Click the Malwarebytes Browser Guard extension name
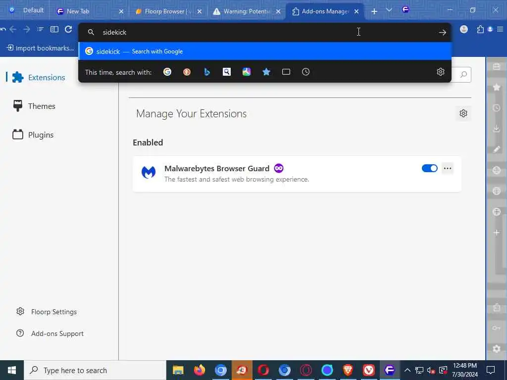This screenshot has height=380, width=507. (217, 168)
